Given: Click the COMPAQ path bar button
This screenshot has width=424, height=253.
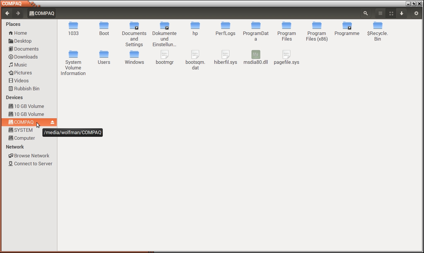Looking at the screenshot, I should 42,13.
